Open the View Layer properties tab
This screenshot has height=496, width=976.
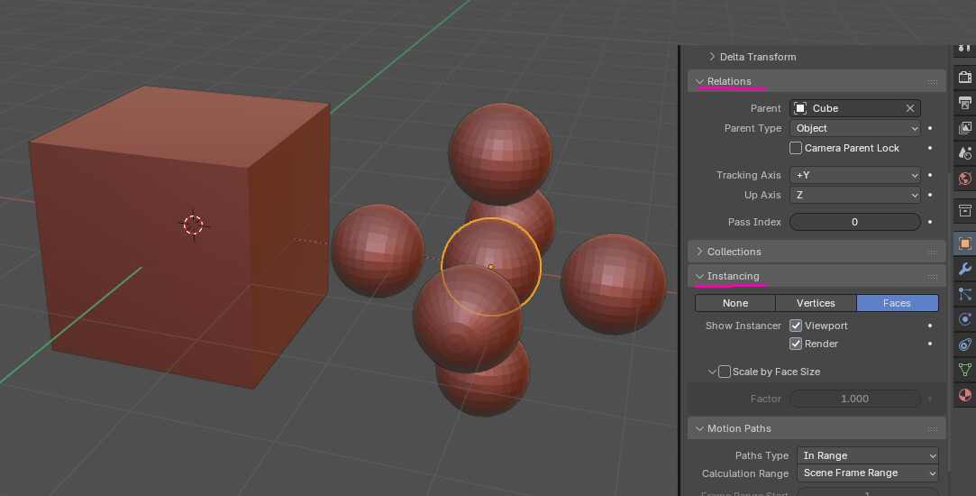[x=965, y=128]
